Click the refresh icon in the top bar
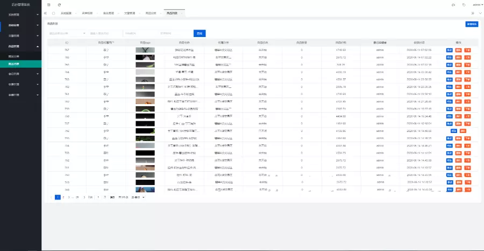The height and width of the screenshot is (251, 484). 59,4
